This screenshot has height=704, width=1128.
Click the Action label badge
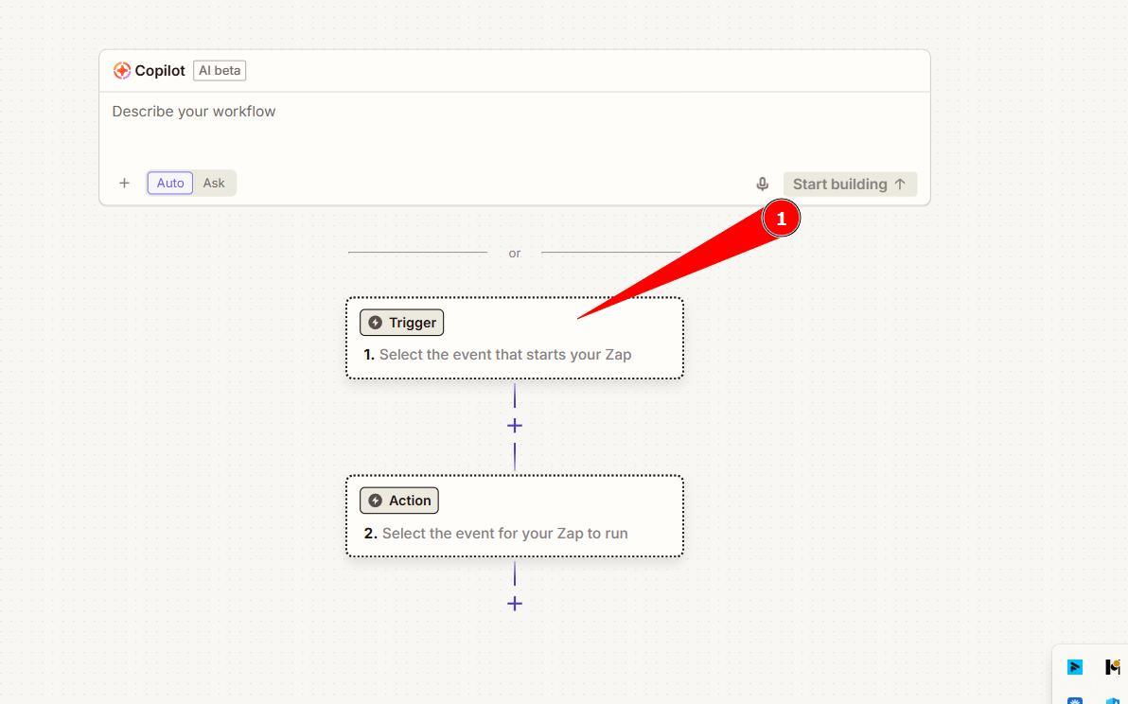click(x=399, y=501)
